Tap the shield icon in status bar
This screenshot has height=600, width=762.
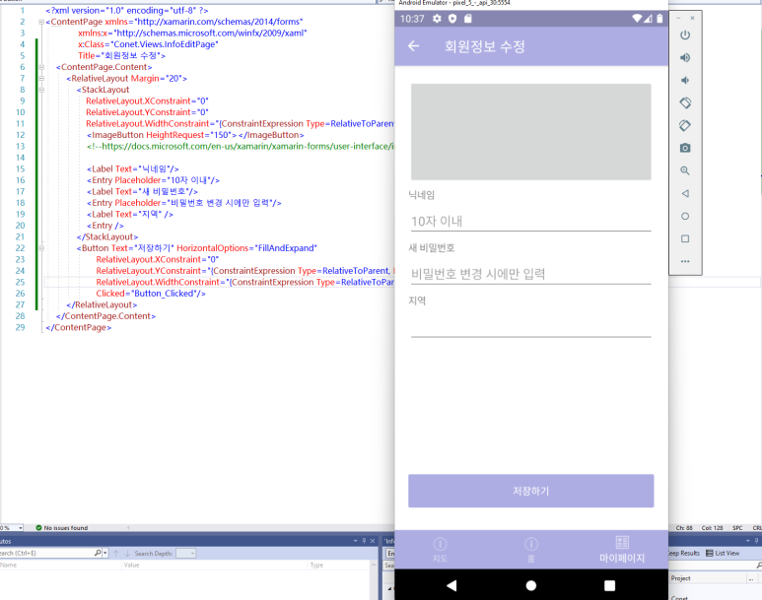click(452, 19)
